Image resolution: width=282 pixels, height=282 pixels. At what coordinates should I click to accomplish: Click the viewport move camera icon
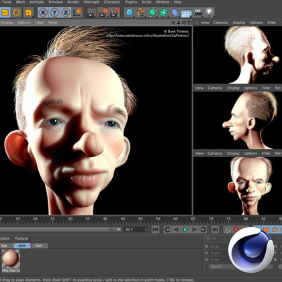click(173, 22)
